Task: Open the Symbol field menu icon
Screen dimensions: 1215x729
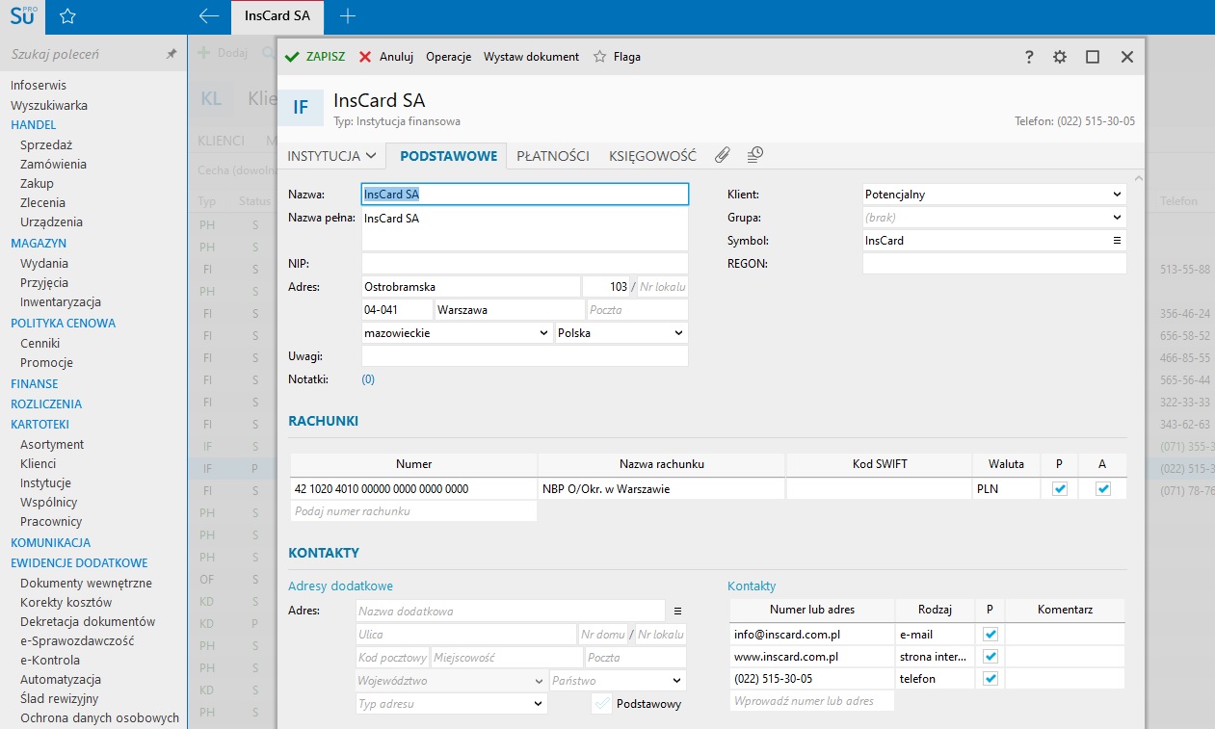Action: [x=1117, y=241]
